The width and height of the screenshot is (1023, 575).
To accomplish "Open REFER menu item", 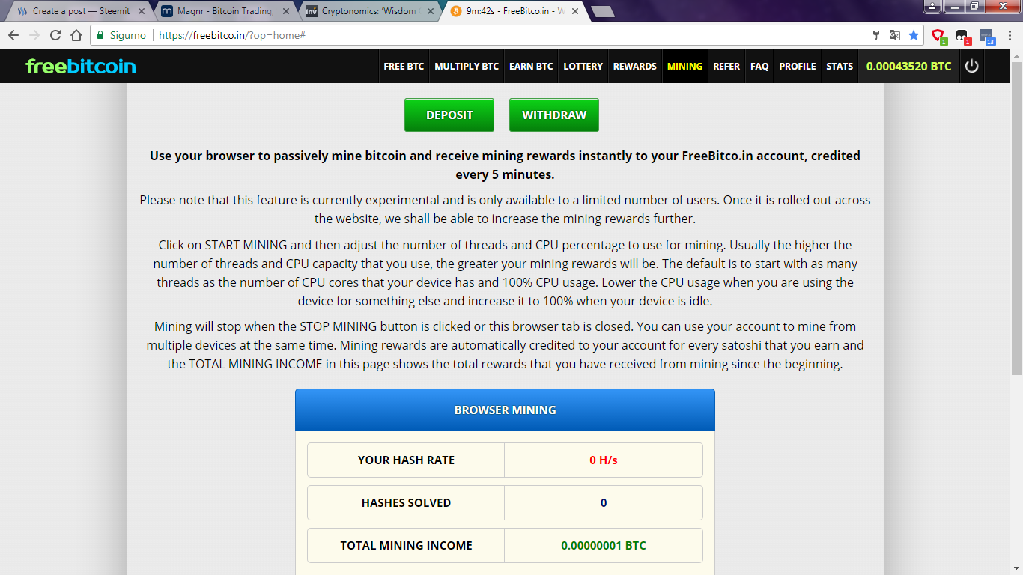I will 726,67.
